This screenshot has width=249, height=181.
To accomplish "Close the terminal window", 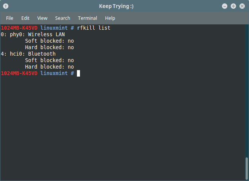I will click(242, 6).
